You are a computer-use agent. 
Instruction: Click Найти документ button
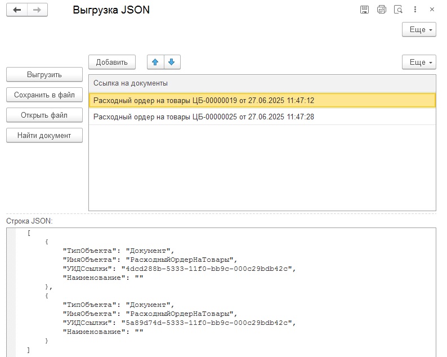(x=44, y=136)
